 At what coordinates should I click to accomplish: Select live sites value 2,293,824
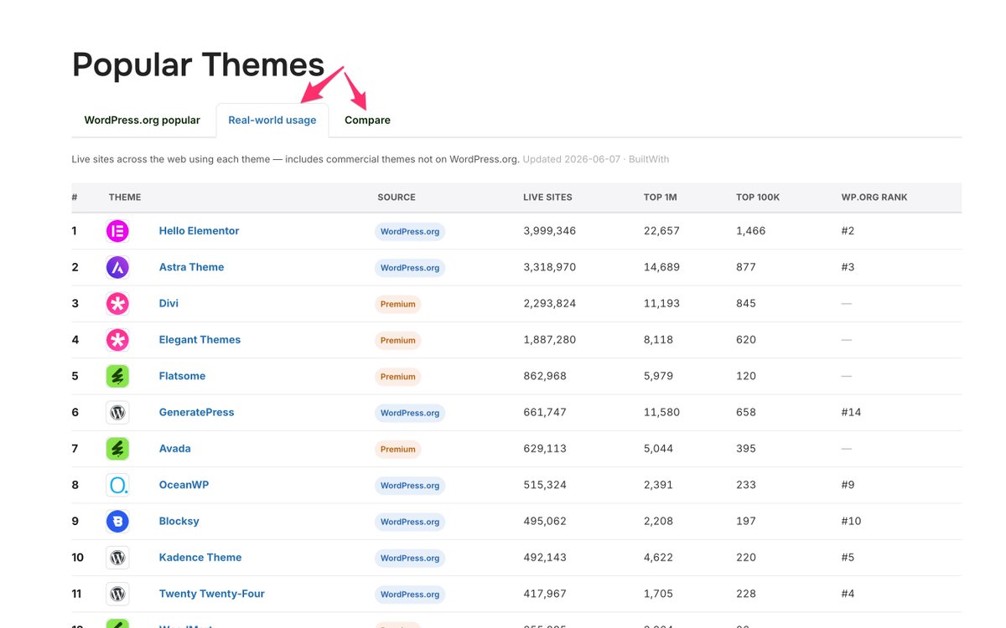coord(550,303)
